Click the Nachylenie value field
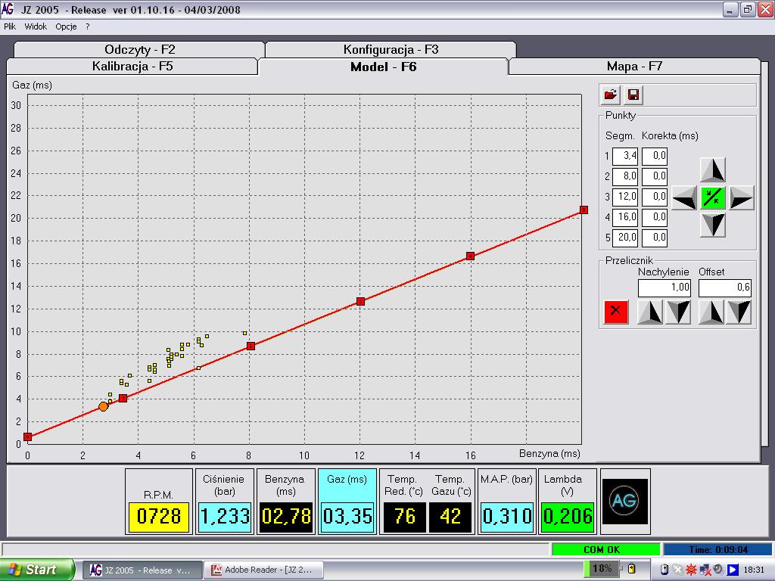This screenshot has height=581, width=775. click(x=665, y=288)
